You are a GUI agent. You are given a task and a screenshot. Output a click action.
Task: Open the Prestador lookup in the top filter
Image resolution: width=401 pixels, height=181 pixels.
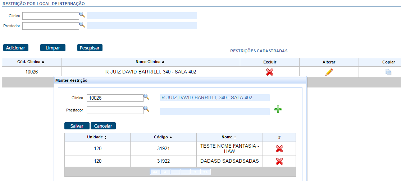pyautogui.click(x=82, y=25)
